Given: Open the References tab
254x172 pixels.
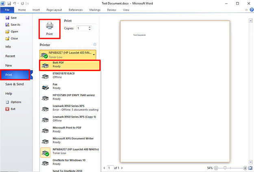Looking at the screenshot, I should 76,10.
